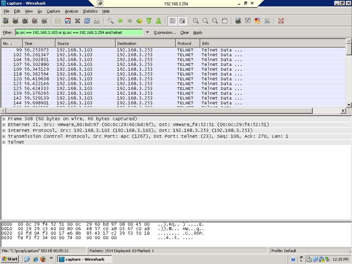352x264 pixels.
Task: Open the File menu
Action: [x=6, y=11]
